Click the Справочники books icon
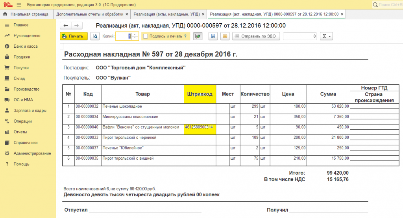This screenshot has height=218, width=403. (x=7, y=143)
